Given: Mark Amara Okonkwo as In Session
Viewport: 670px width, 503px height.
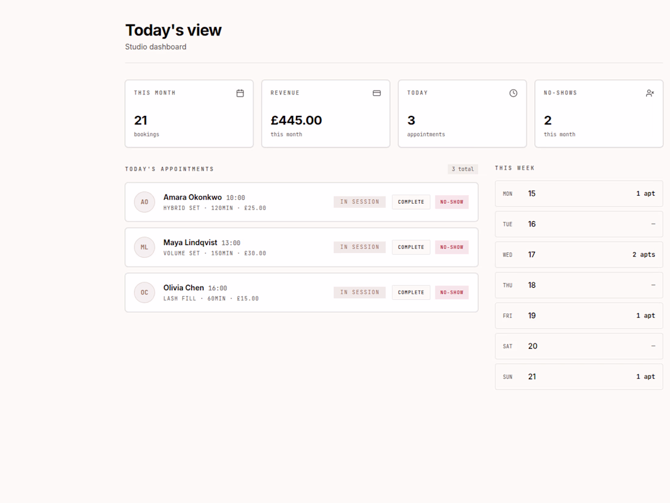Looking at the screenshot, I should (359, 202).
